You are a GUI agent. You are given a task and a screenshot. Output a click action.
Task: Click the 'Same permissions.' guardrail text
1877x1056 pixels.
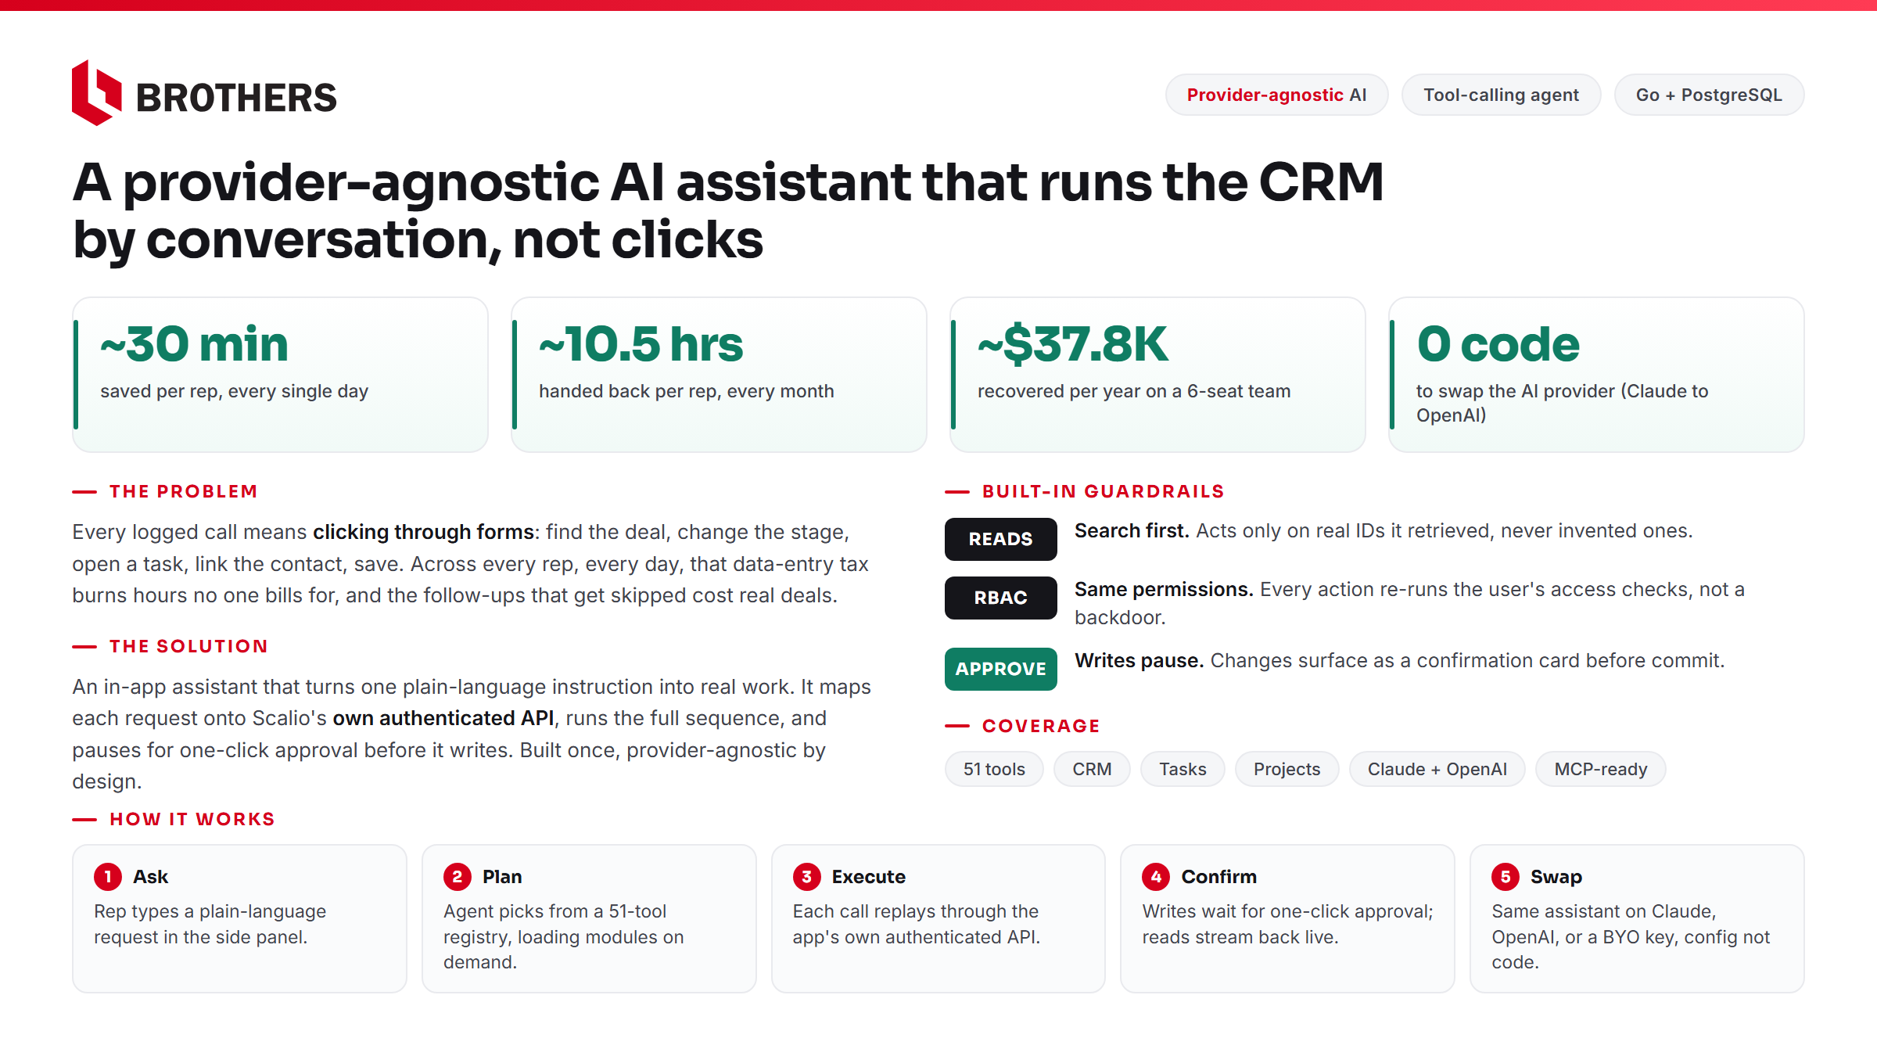[x=1163, y=590]
